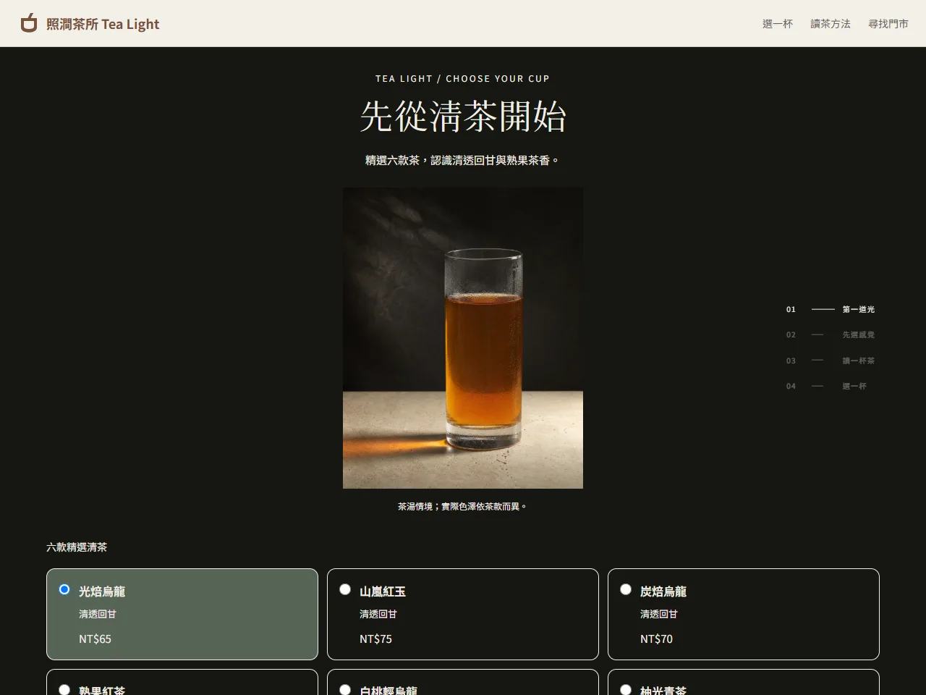This screenshot has height=695, width=926.
Task: Click the subtitle starting with 精選六款茶
Action: pyautogui.click(x=463, y=160)
